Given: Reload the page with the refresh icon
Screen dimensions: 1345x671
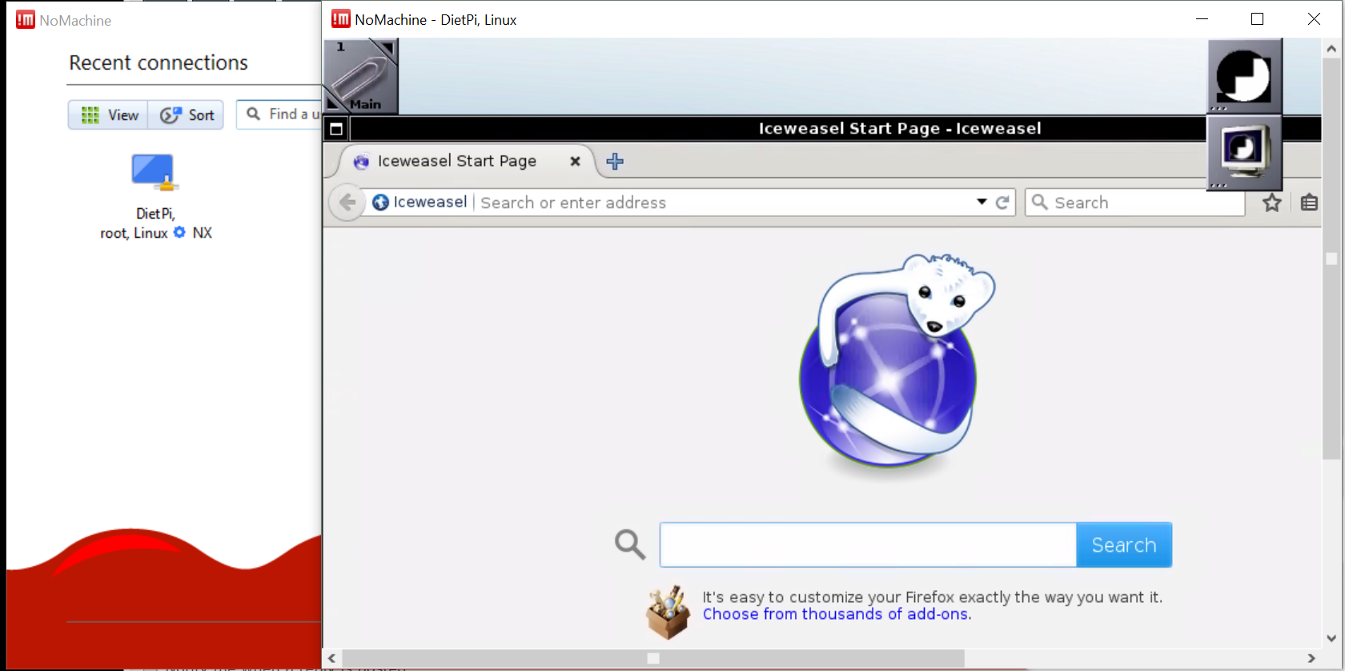Looking at the screenshot, I should 1002,203.
